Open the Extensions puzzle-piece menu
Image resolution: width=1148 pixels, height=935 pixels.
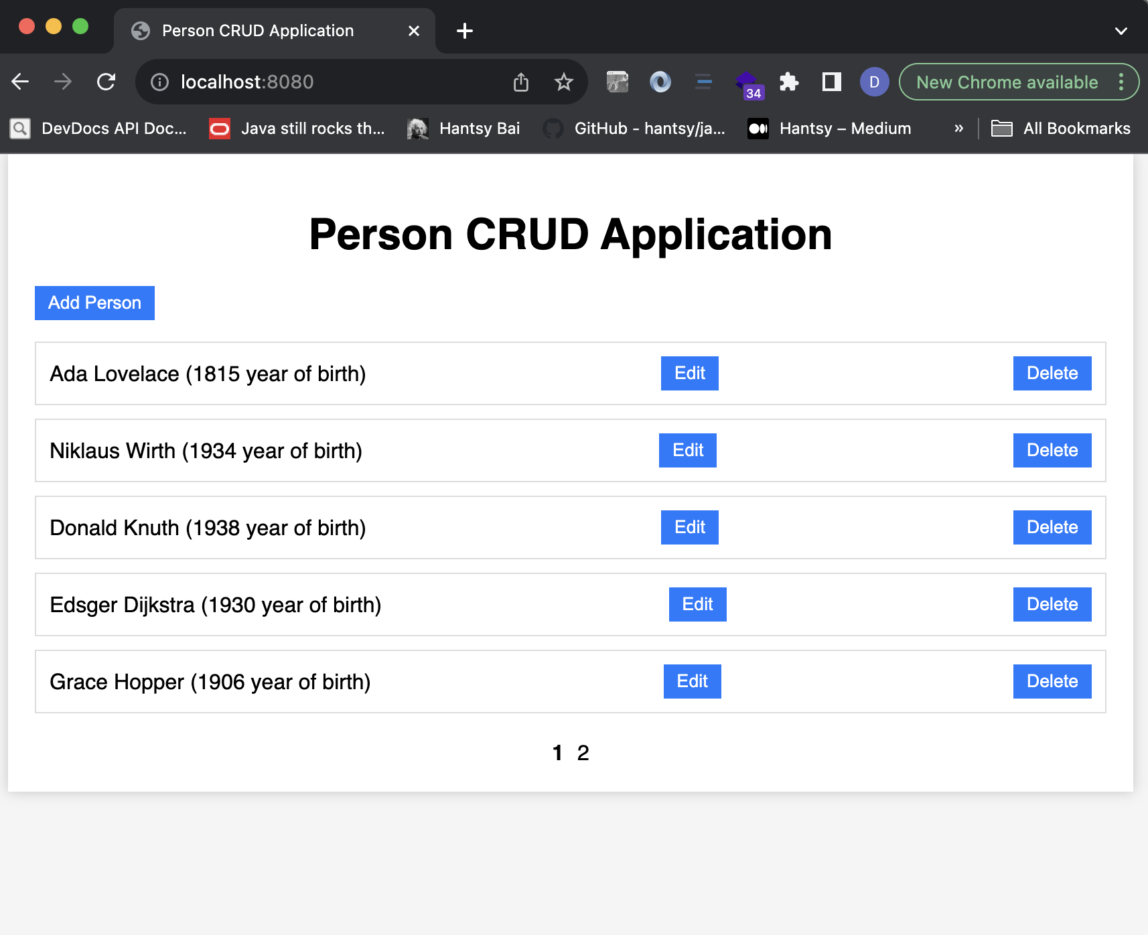pyautogui.click(x=789, y=82)
